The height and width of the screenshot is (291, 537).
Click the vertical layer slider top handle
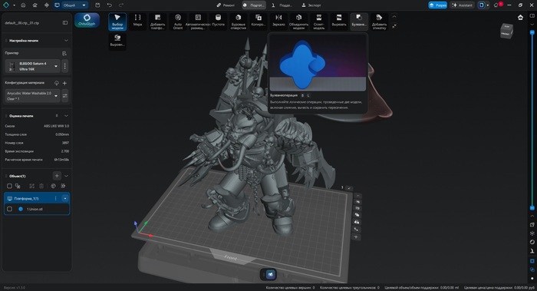(532, 32)
